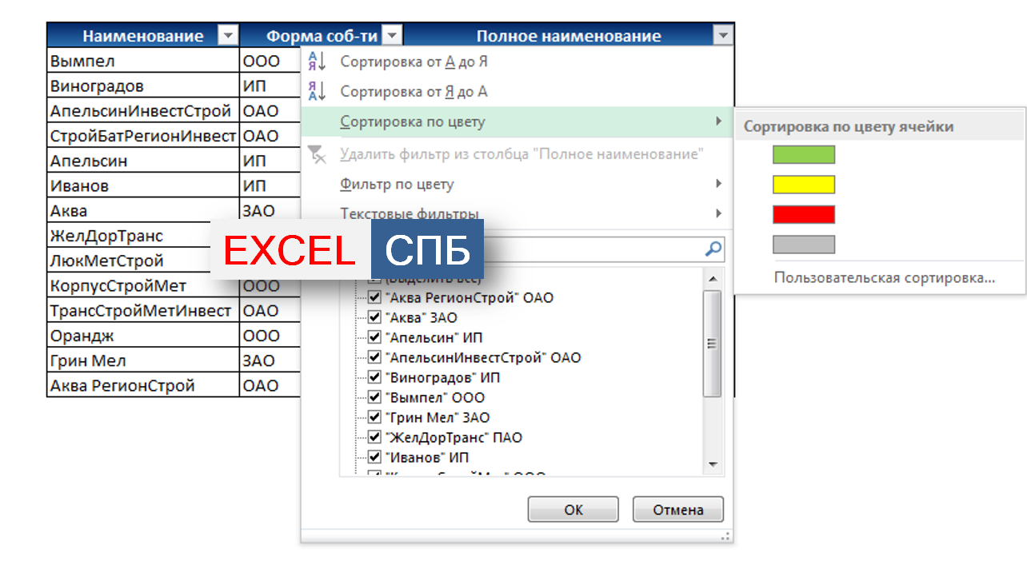Click the magnifier icon in search box
The height and width of the screenshot is (561, 1027).
coord(713,249)
